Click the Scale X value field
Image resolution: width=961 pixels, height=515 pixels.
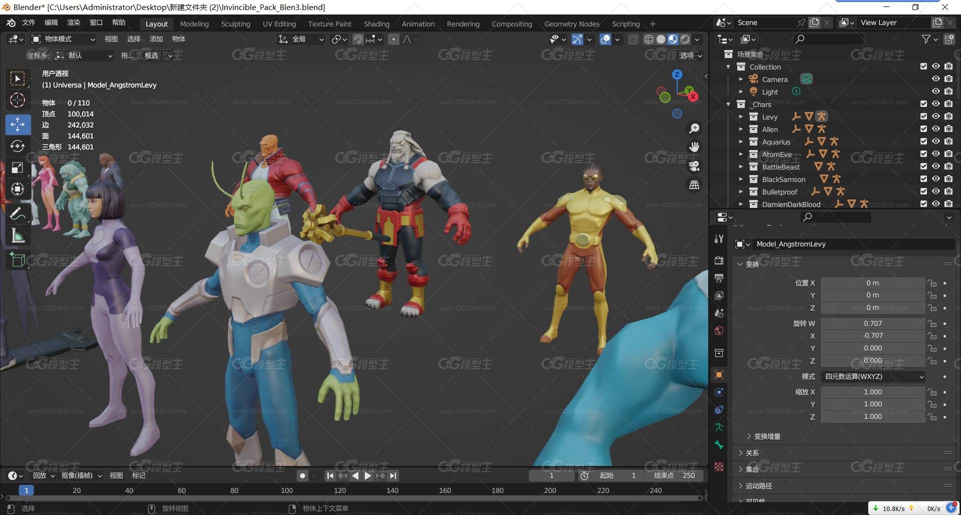(873, 392)
